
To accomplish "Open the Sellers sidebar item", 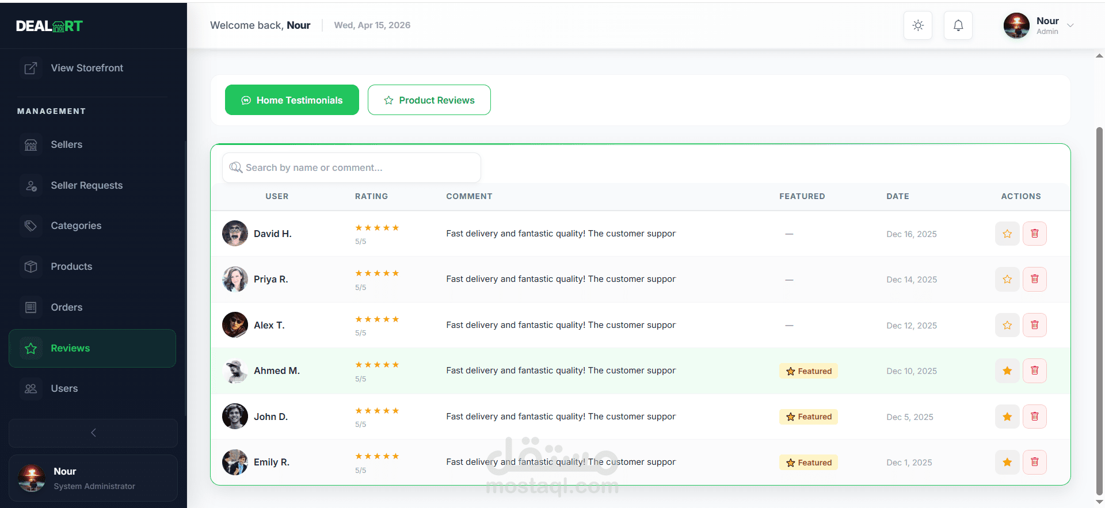I will click(x=66, y=144).
